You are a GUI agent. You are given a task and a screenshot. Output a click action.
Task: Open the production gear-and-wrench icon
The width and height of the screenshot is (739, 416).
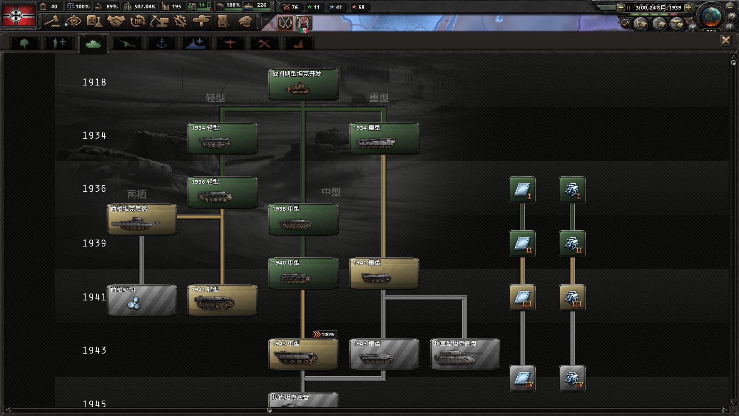(180, 21)
